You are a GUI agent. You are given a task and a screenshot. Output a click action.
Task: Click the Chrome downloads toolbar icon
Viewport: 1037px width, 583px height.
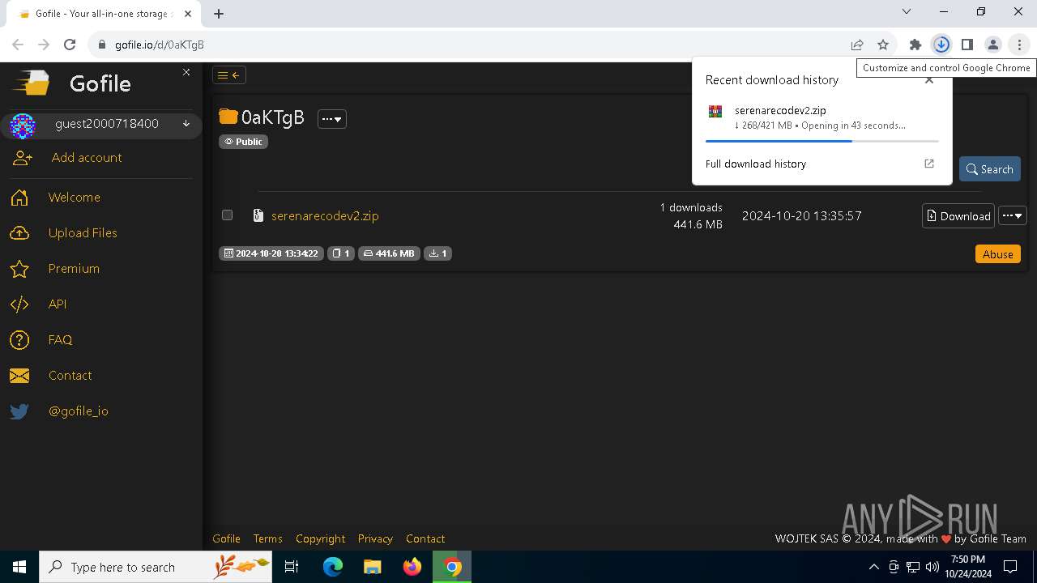[941, 45]
